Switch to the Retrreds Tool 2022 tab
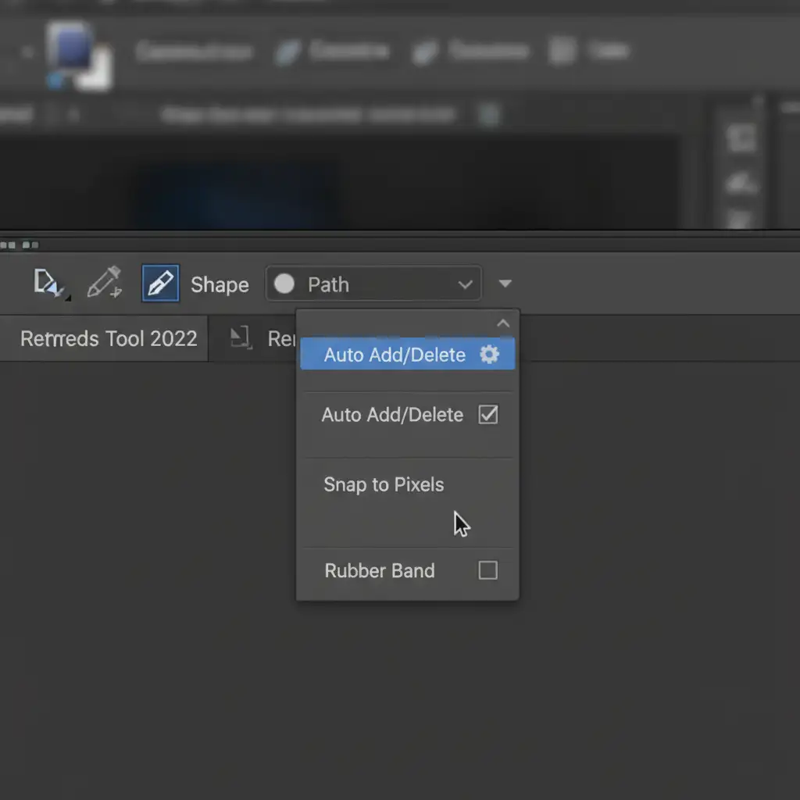This screenshot has width=800, height=800. point(109,338)
